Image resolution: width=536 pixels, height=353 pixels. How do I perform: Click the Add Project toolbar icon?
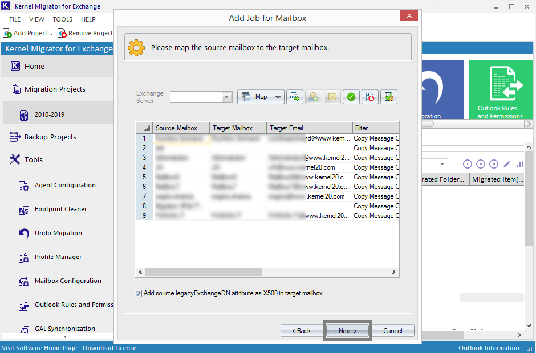tap(7, 33)
